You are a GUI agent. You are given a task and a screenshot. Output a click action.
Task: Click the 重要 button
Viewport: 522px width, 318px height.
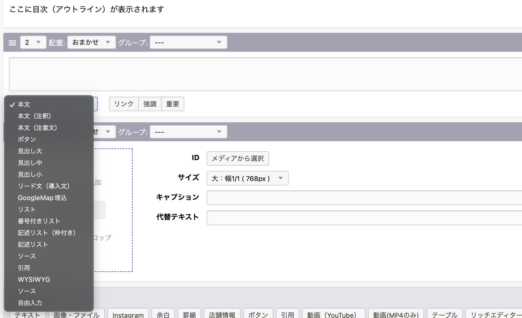tap(172, 104)
